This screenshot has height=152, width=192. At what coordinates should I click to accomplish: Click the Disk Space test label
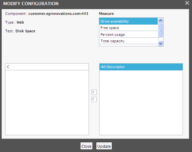(x=25, y=31)
